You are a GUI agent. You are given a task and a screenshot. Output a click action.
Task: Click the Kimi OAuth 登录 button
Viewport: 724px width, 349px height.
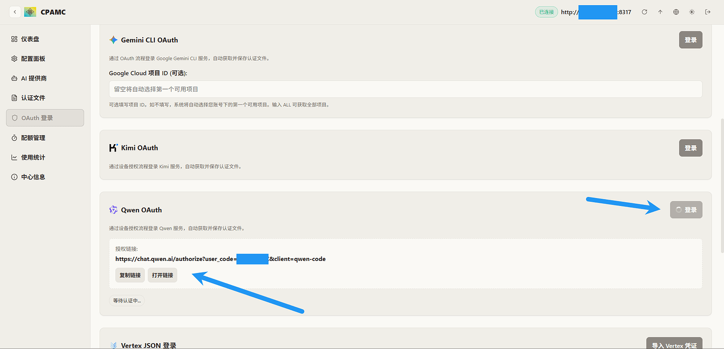(x=690, y=148)
